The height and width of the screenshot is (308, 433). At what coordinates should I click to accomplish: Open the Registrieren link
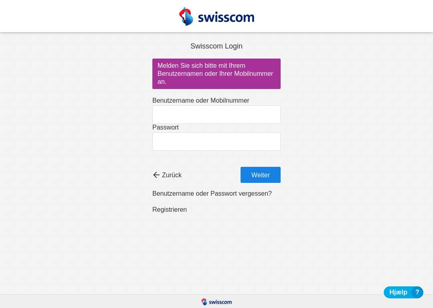pyautogui.click(x=170, y=210)
